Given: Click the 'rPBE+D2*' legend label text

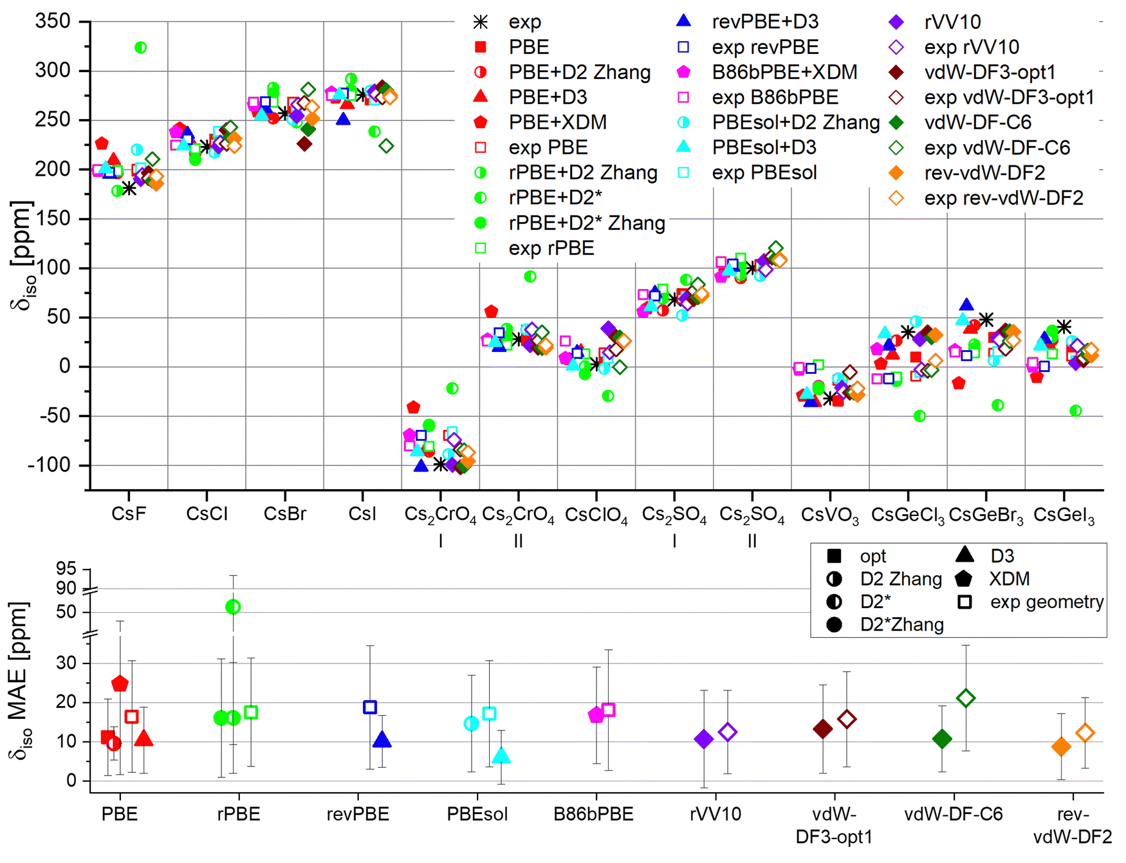Looking at the screenshot, I should tap(555, 198).
